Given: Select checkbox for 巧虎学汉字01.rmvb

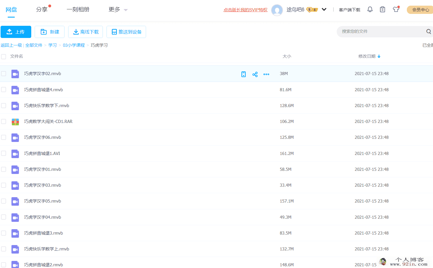Looking at the screenshot, I should [4, 169].
